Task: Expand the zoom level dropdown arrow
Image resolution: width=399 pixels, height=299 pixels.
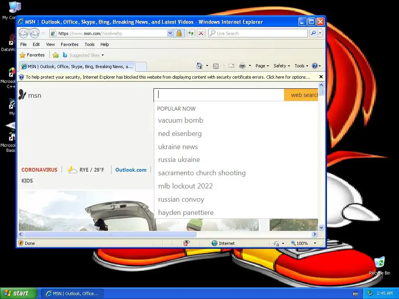Action: click(315, 243)
